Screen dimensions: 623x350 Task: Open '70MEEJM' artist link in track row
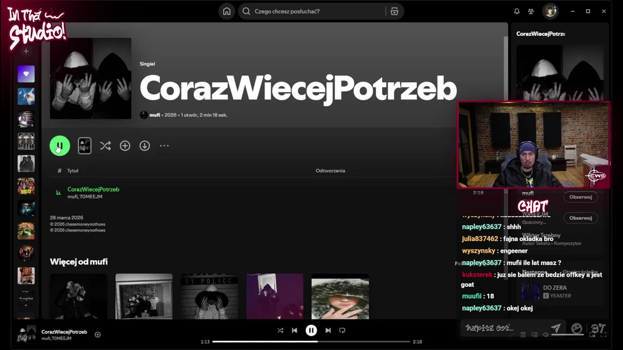point(91,196)
